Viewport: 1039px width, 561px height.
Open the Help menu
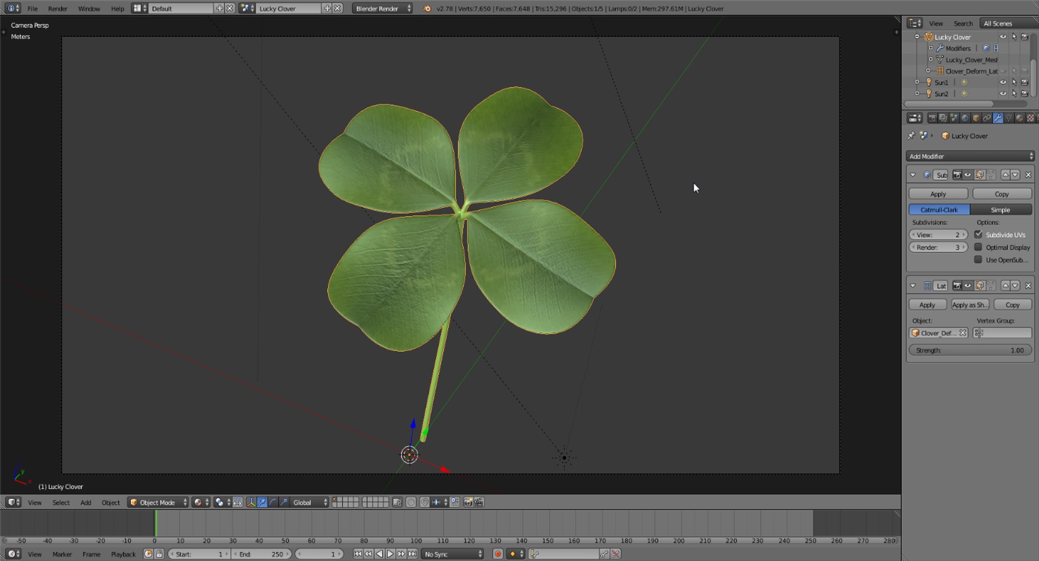(x=117, y=9)
